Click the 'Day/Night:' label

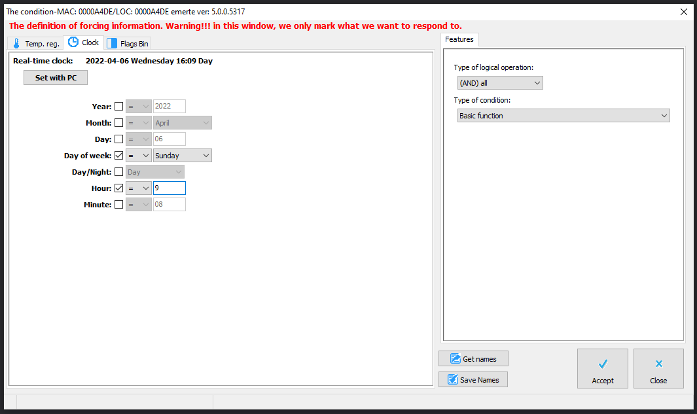(x=92, y=172)
